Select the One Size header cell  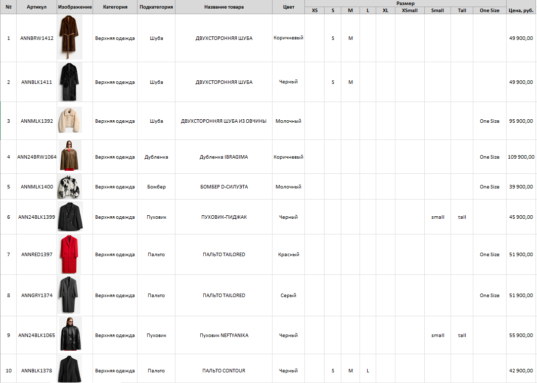pos(490,10)
